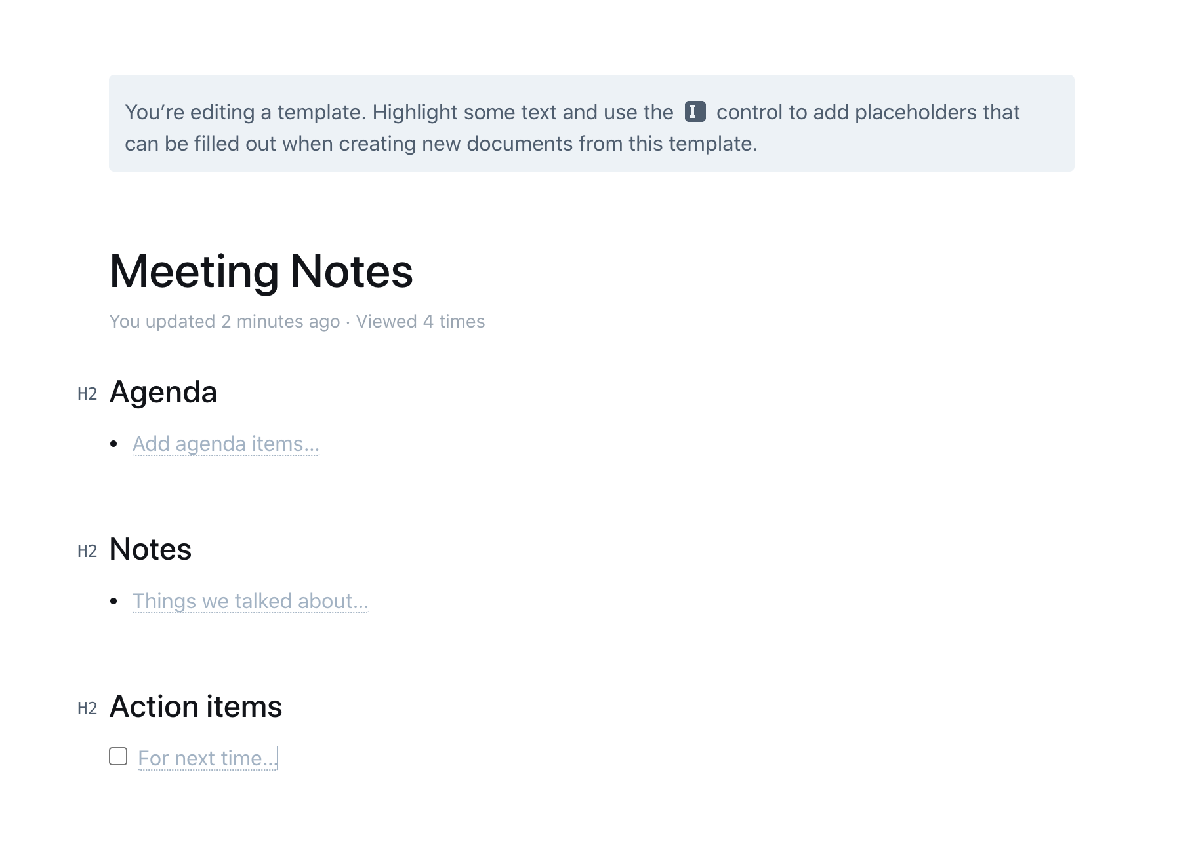Select the 'Things we talked about...' placeholder
The height and width of the screenshot is (848, 1194).
[250, 602]
